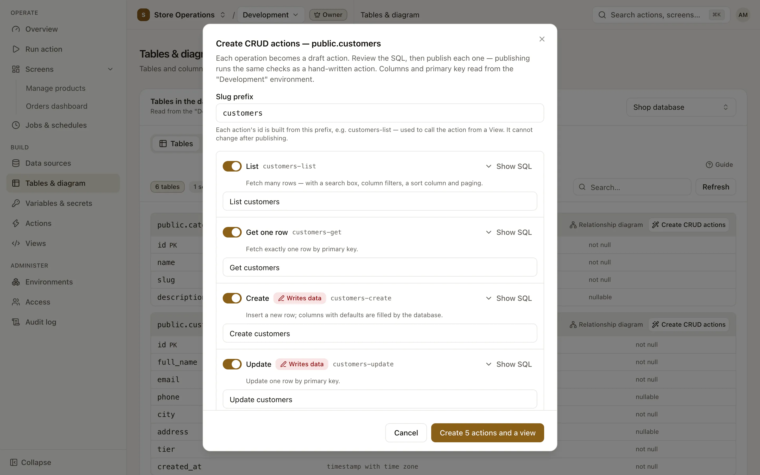Open the Shop database selector
760x475 pixels.
681,107
